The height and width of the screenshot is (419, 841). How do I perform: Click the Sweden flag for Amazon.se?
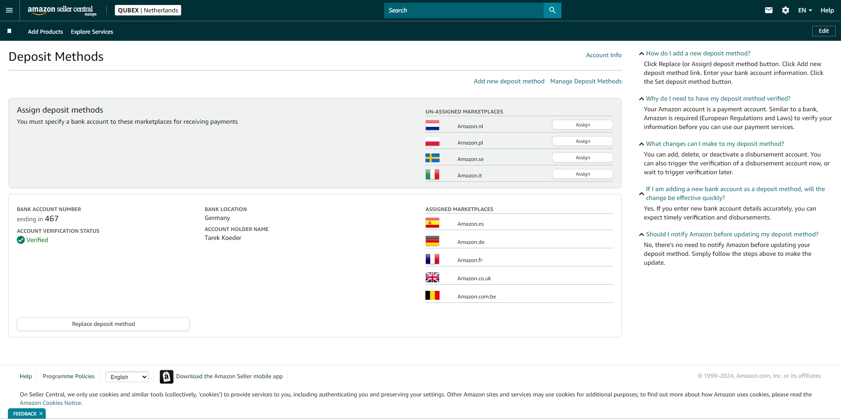click(x=432, y=158)
